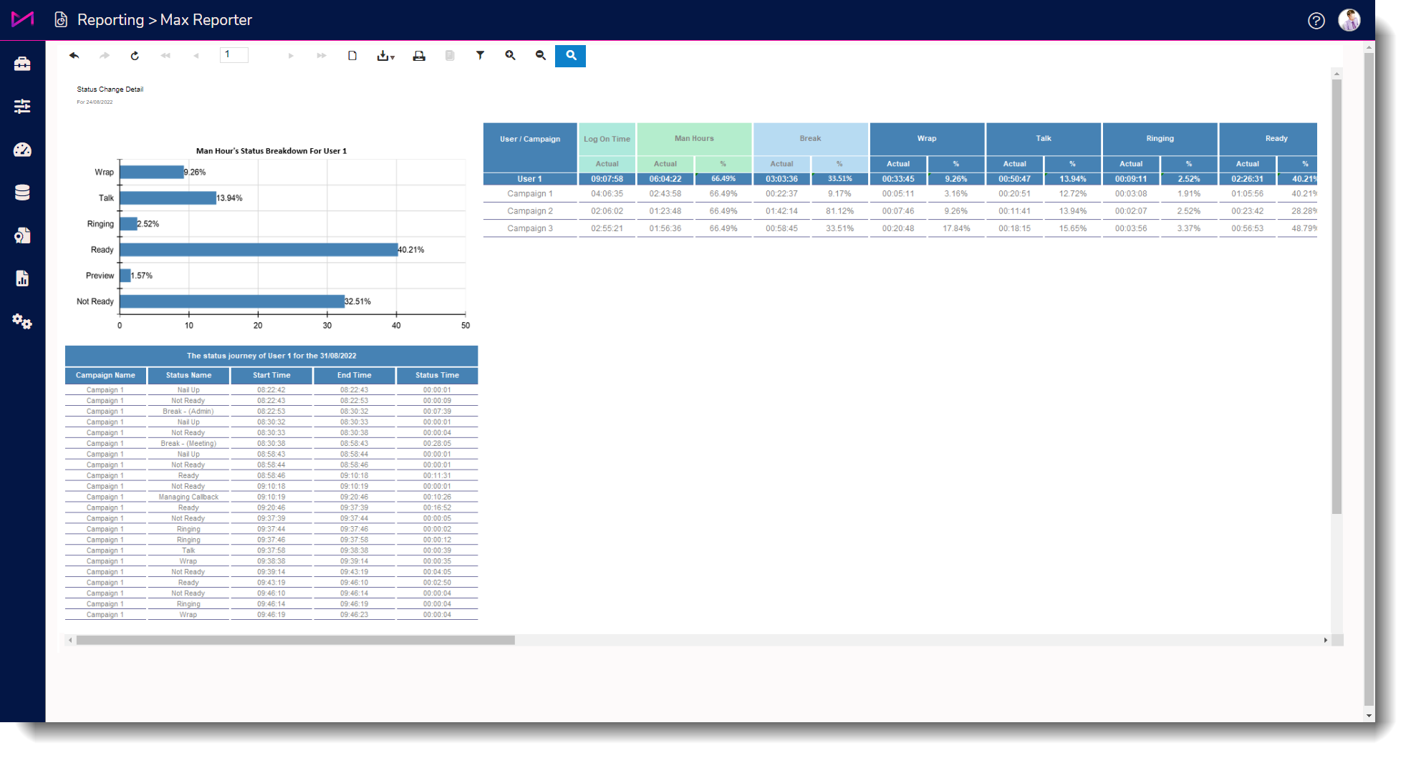Click the Talk column header
The image size is (1411, 758).
pos(1044,139)
